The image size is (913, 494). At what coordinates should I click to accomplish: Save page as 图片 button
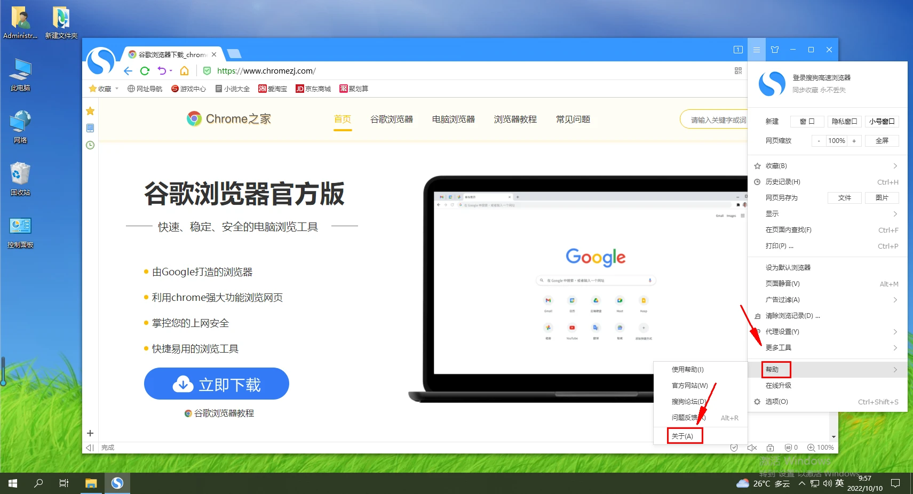pyautogui.click(x=882, y=198)
